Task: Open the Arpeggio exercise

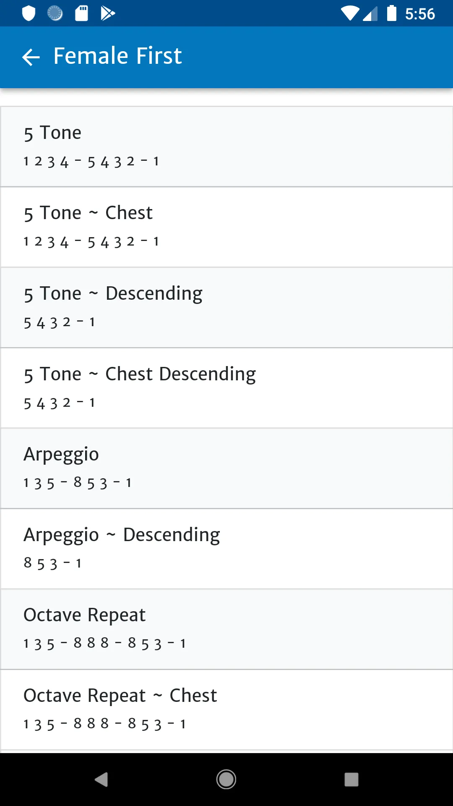Action: pos(226,468)
